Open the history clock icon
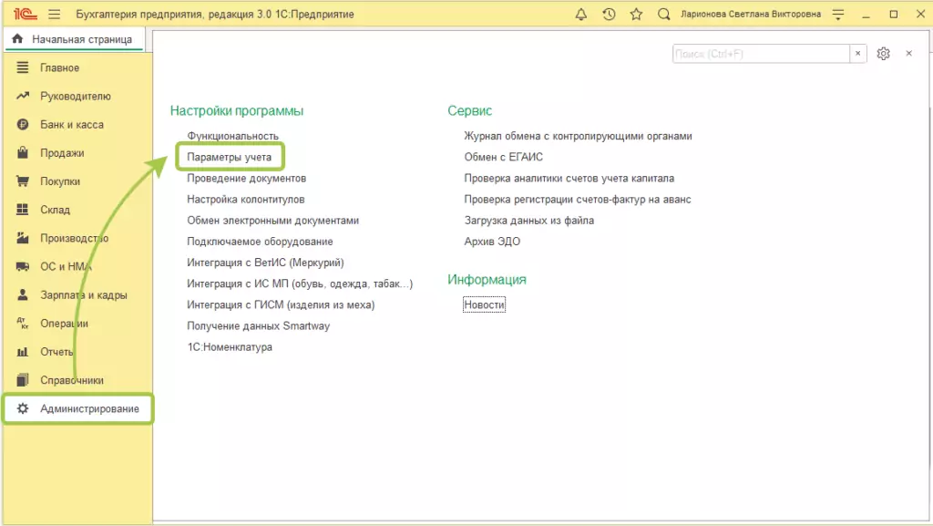The width and height of the screenshot is (933, 526). [x=609, y=15]
